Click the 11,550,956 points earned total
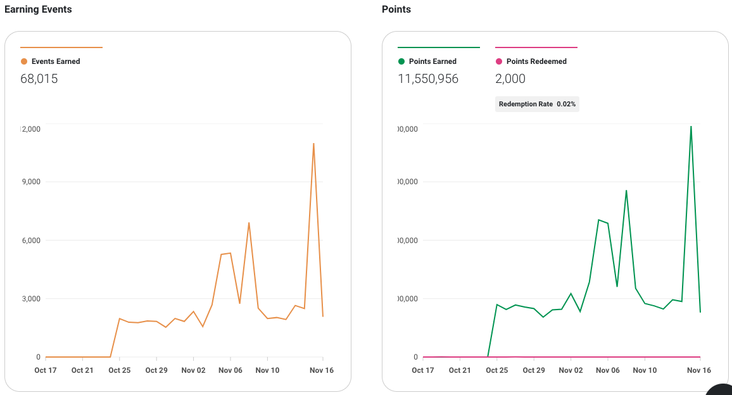732x395 pixels. click(428, 79)
